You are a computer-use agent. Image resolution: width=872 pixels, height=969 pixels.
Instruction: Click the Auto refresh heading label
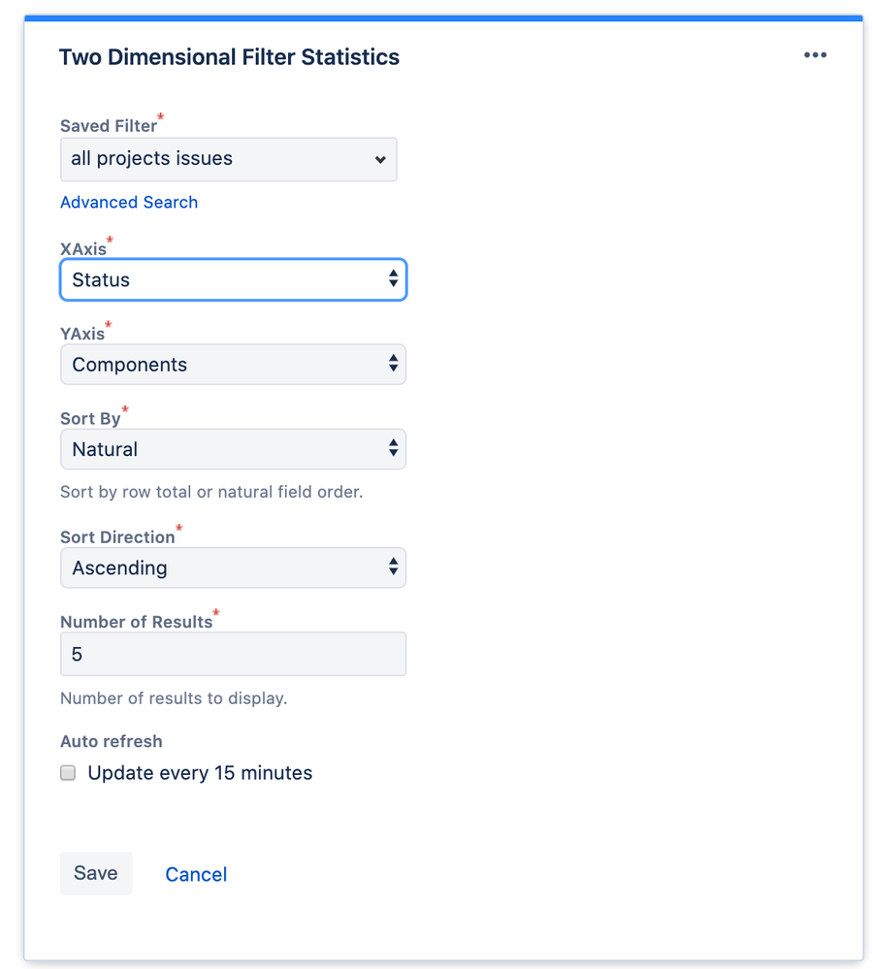point(112,741)
